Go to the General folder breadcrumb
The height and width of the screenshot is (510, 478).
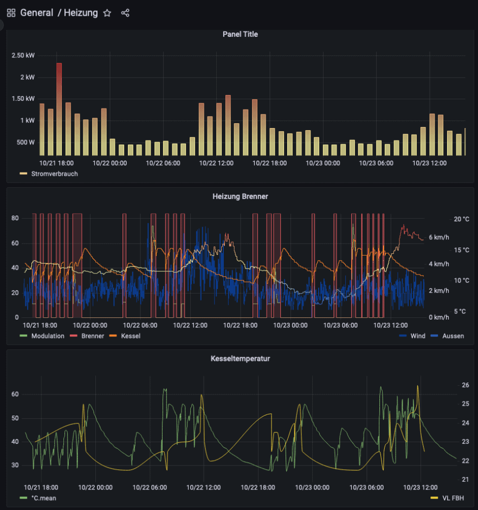click(36, 13)
